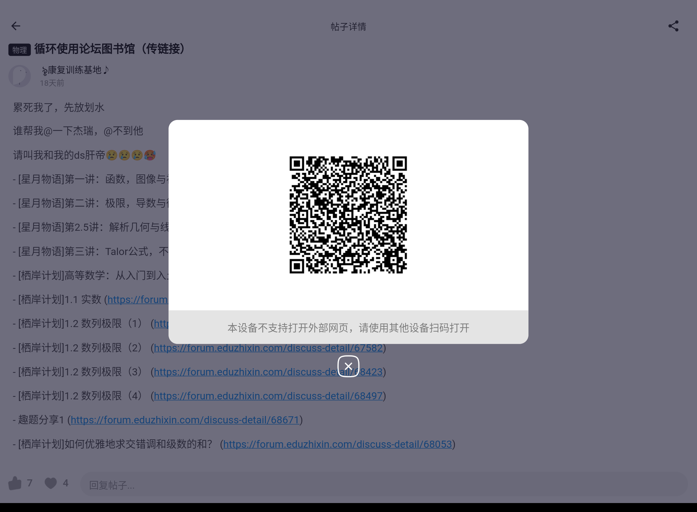Open link ending in discuss-detail/68497
697x512 pixels.
[268, 396]
